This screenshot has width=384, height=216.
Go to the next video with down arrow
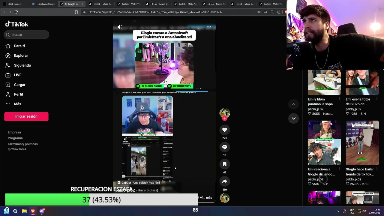[294, 118]
